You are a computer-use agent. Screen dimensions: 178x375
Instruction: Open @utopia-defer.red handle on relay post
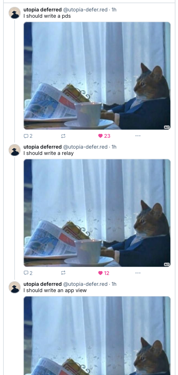[x=85, y=147]
